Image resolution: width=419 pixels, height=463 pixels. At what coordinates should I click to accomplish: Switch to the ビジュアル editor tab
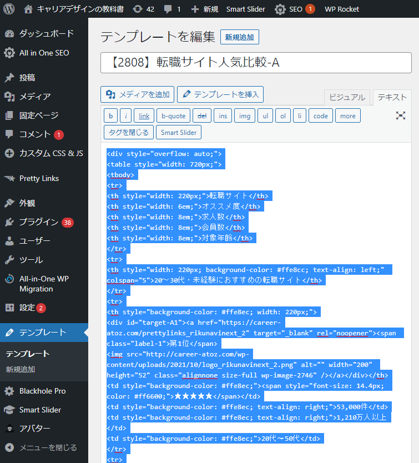pos(347,97)
